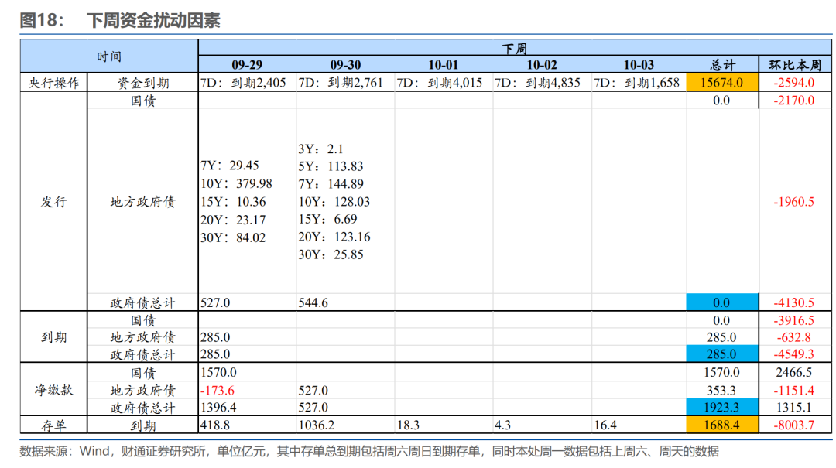Select the blue 1923.3 total cell
The height and width of the screenshot is (468, 836).
721,408
